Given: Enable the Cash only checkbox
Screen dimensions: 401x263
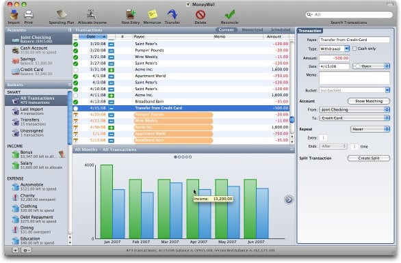Looking at the screenshot, I should click(x=354, y=49).
